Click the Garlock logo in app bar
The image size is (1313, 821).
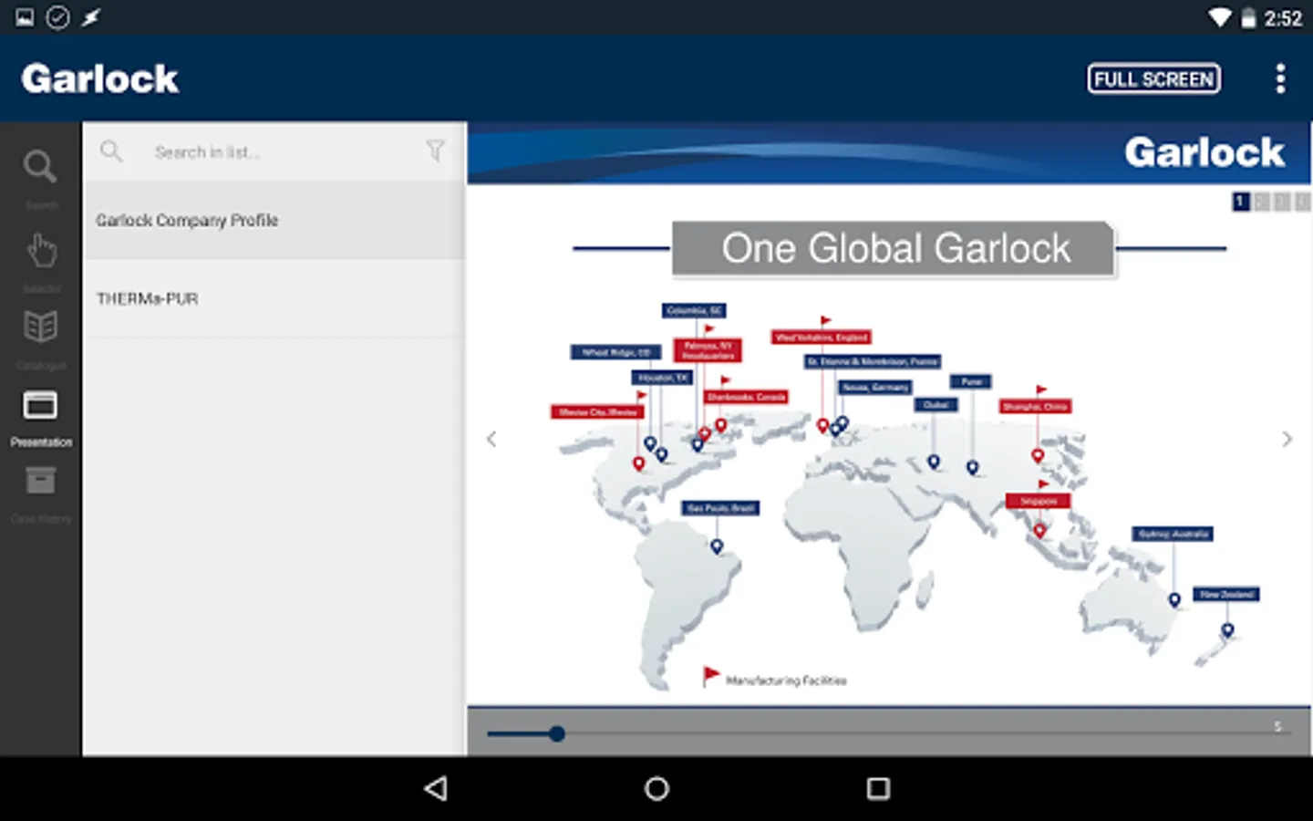click(x=100, y=78)
